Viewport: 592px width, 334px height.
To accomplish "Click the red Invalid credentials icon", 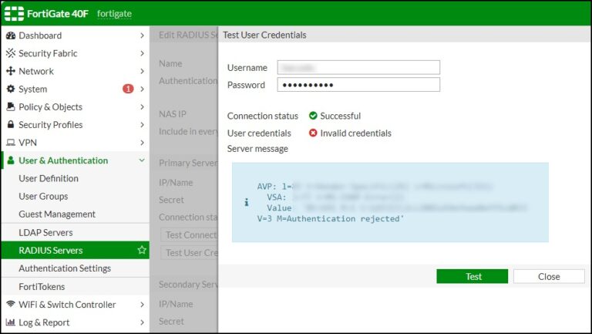I will [x=313, y=133].
